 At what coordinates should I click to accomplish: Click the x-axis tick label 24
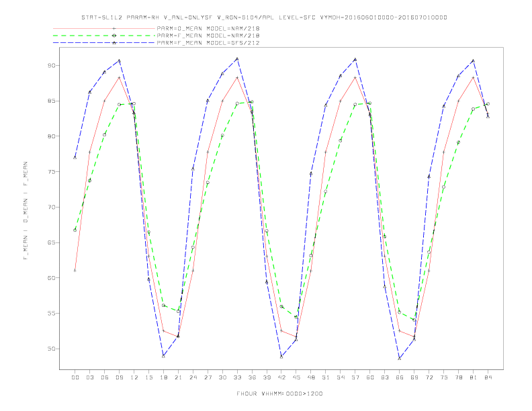pos(193,377)
